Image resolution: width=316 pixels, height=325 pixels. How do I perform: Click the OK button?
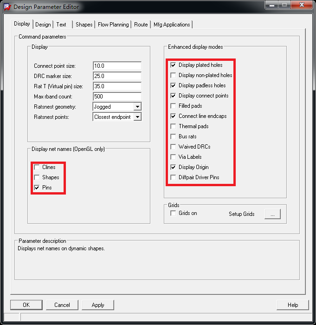click(x=26, y=305)
